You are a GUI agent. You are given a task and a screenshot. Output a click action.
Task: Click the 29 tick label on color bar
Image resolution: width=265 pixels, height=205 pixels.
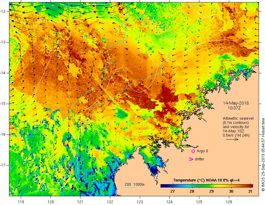[211, 191]
